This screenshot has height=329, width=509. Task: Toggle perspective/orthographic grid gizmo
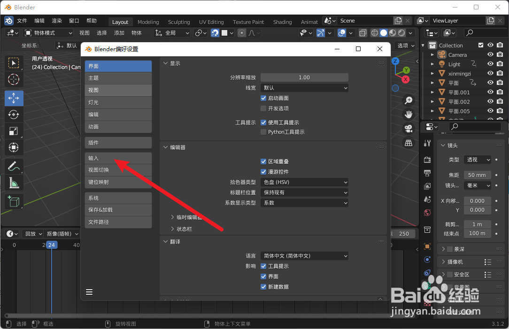tap(409, 143)
